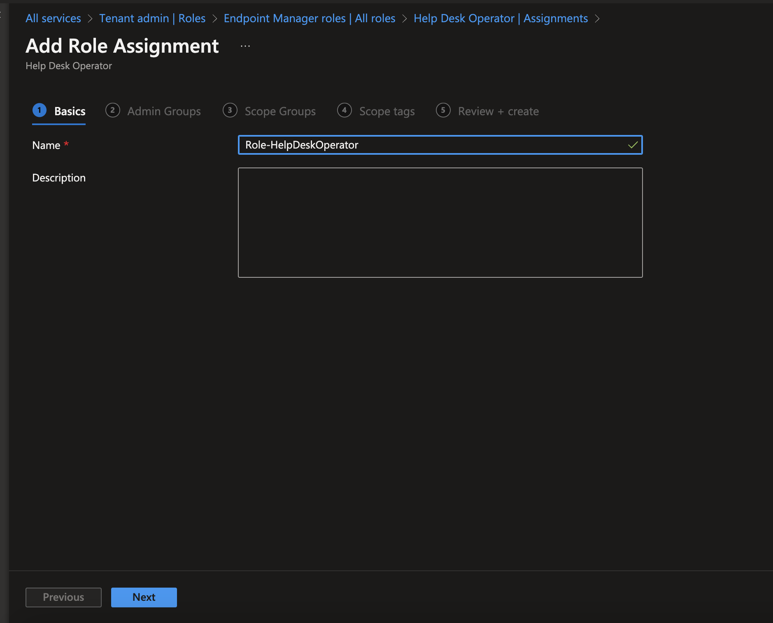Switch to the Admin Groups tab
The image size is (773, 623).
pyautogui.click(x=163, y=111)
